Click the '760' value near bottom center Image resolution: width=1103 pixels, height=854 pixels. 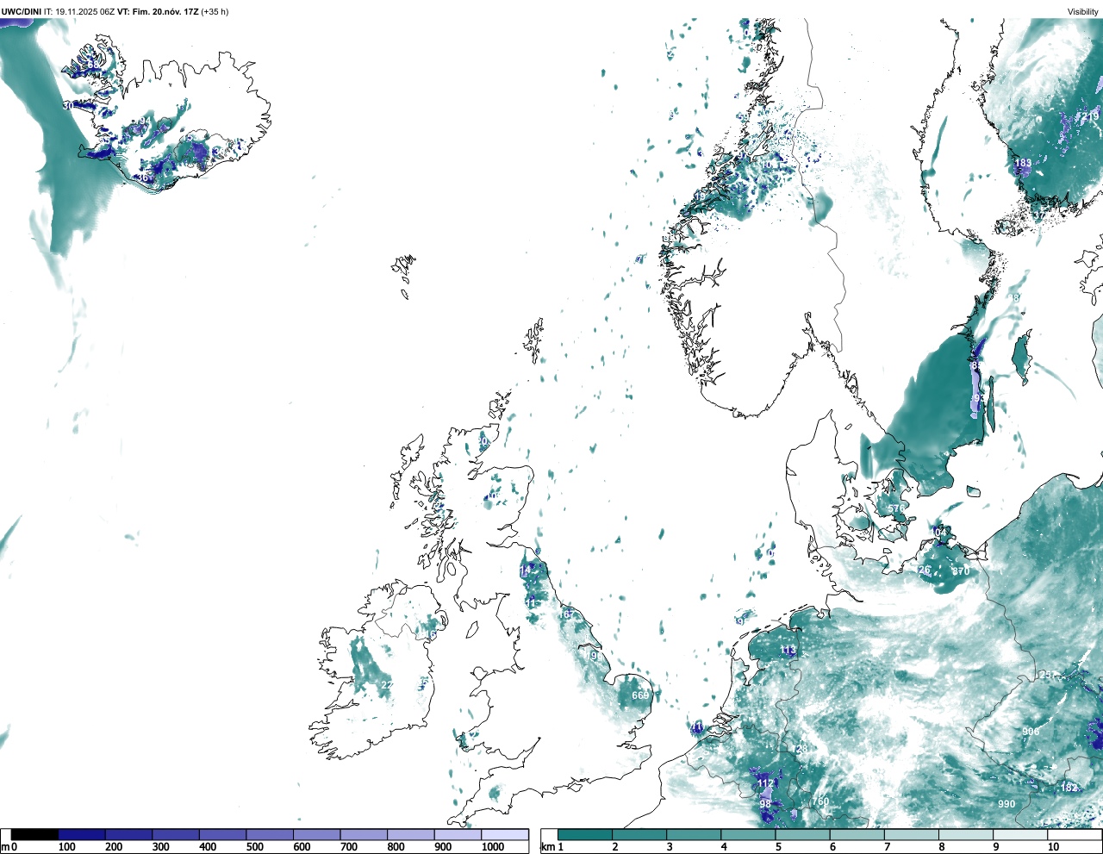pyautogui.click(x=820, y=801)
